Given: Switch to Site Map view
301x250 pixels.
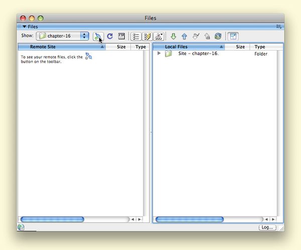Looking at the screenshot, I should 159,36.
